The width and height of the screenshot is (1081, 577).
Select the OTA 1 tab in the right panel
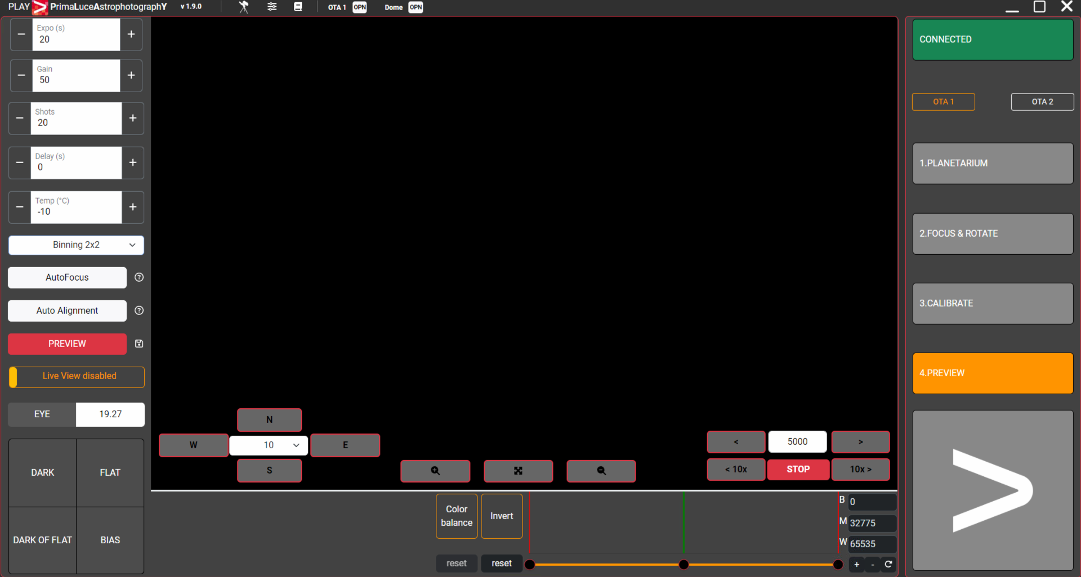pyautogui.click(x=943, y=102)
